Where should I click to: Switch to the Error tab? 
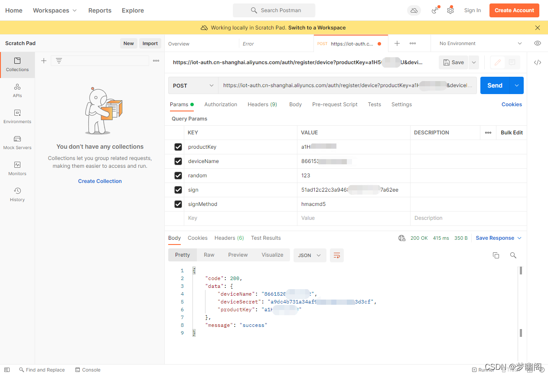(x=248, y=44)
